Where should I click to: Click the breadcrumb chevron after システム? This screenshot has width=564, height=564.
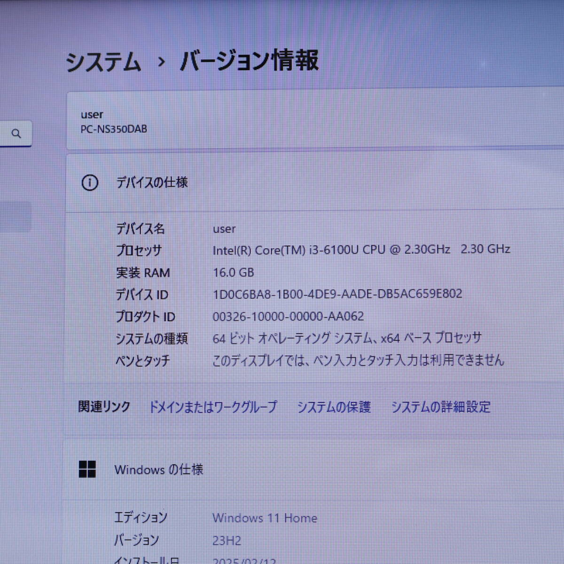click(161, 62)
